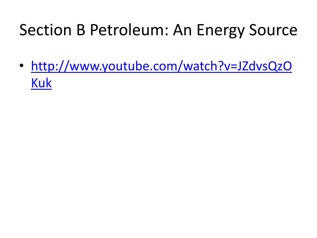
Task: Click the 'Kuk' wrapped link text
Action: 41,83
